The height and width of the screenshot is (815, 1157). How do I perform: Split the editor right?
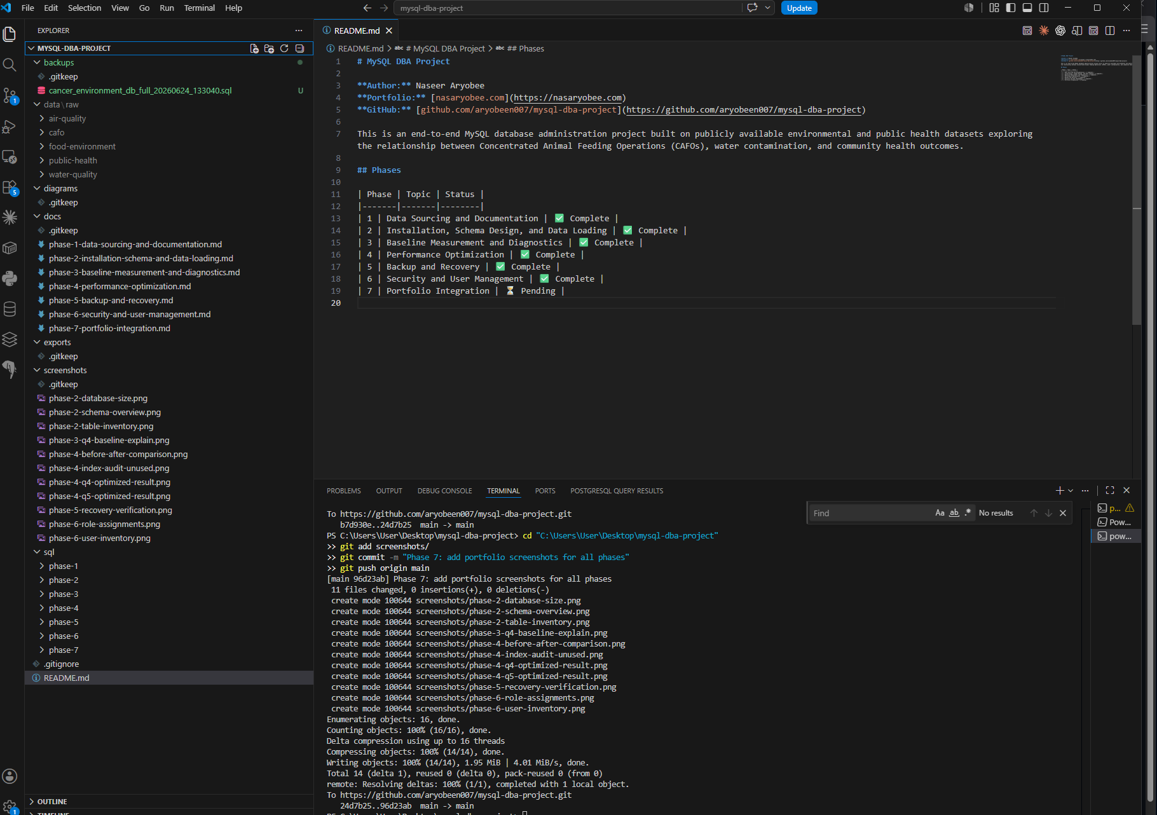click(x=1110, y=31)
